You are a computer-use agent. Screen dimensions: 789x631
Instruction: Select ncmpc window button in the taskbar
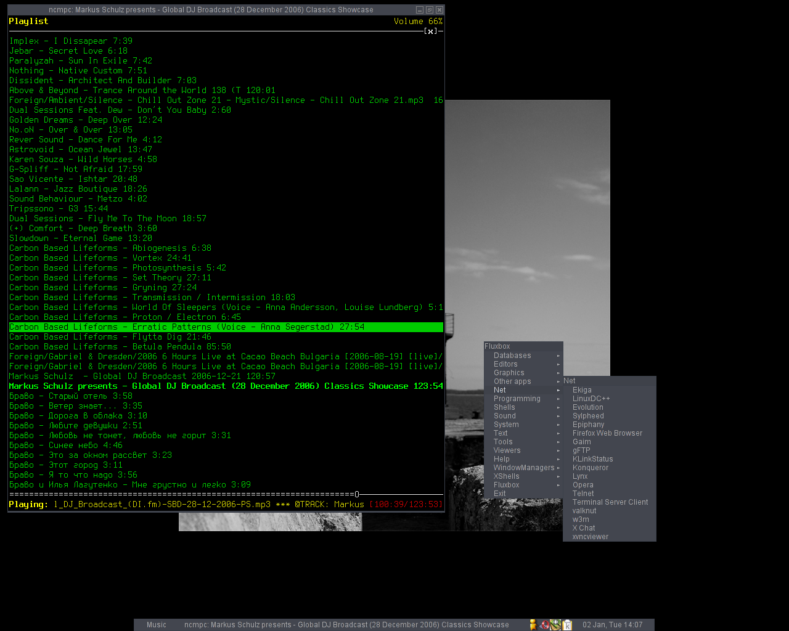coord(346,625)
